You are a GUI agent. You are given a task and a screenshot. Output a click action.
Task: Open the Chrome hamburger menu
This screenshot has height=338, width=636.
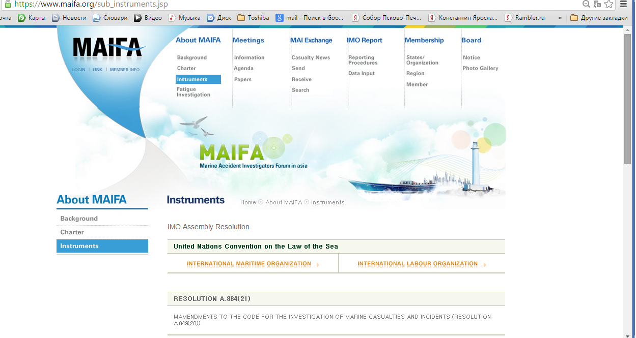(x=624, y=4)
